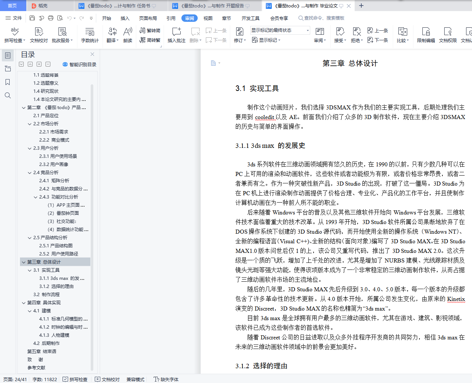Switch to 页面布局 ribbon tab
472x383 pixels.
tap(148, 18)
